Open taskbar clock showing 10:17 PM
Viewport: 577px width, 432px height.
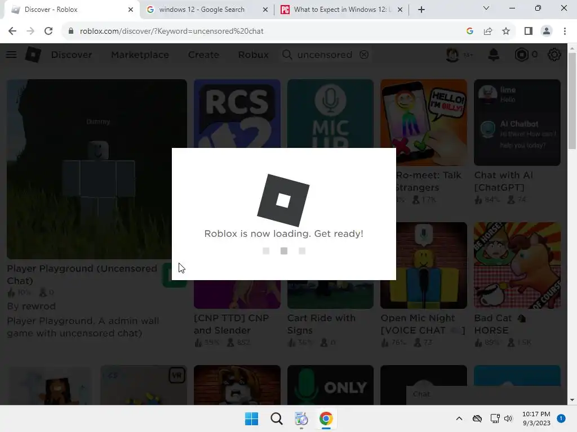pyautogui.click(x=536, y=418)
